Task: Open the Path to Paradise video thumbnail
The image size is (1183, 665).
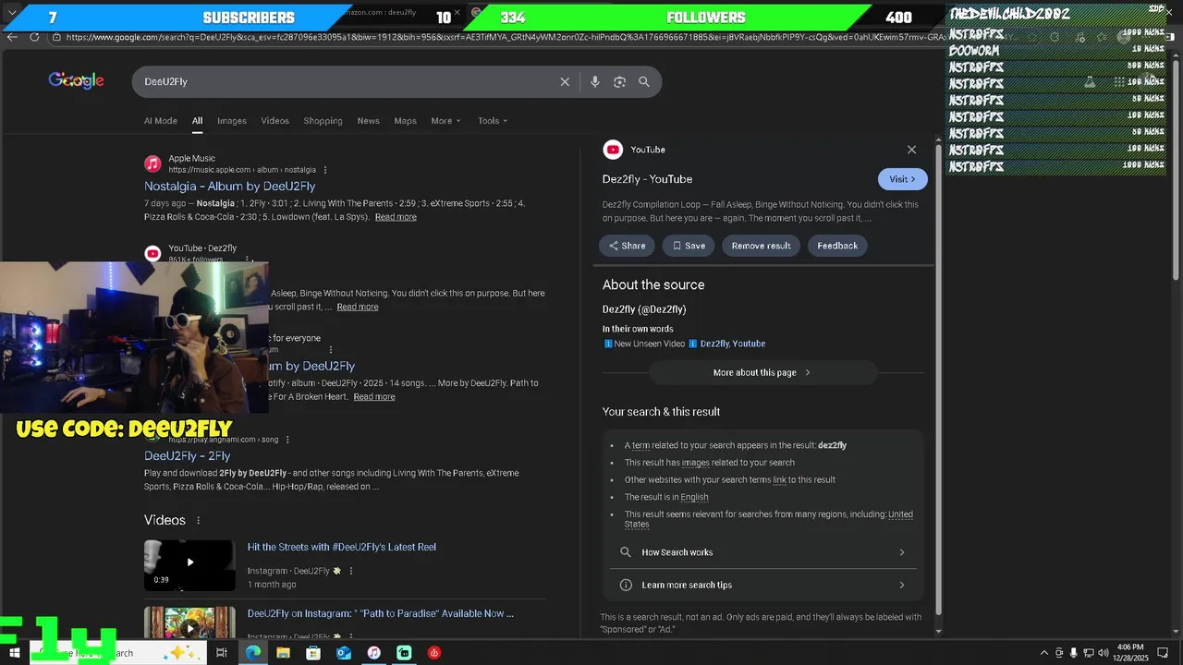Action: [189, 622]
